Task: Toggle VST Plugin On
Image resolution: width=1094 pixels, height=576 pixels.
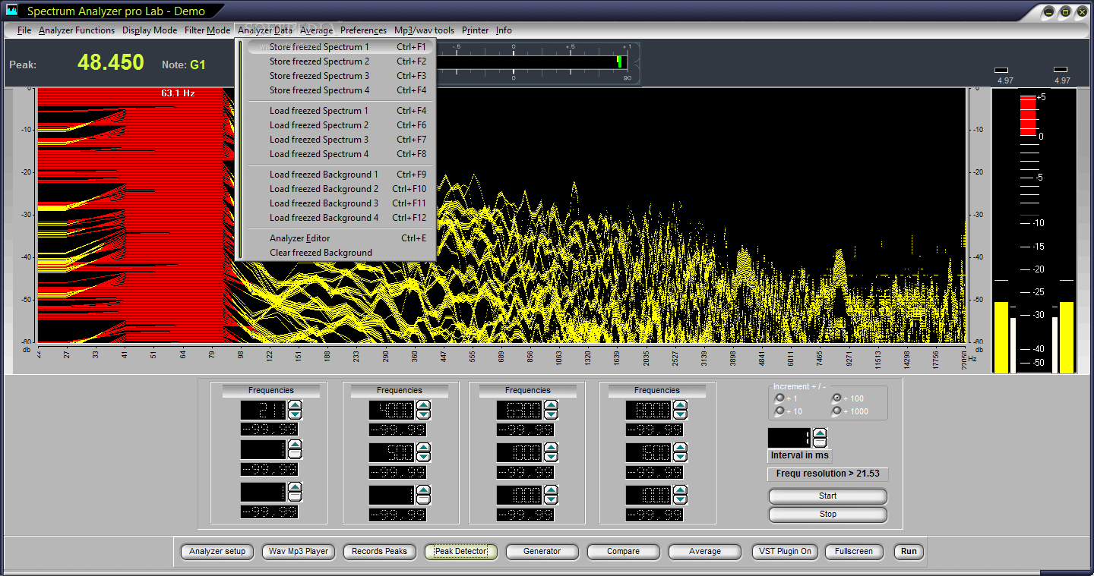Action: tap(786, 552)
